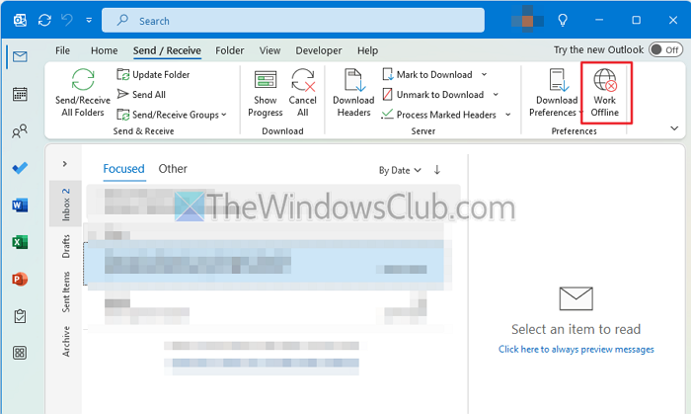This screenshot has width=691, height=414.
Task: Click Cancel All
Action: 303,93
